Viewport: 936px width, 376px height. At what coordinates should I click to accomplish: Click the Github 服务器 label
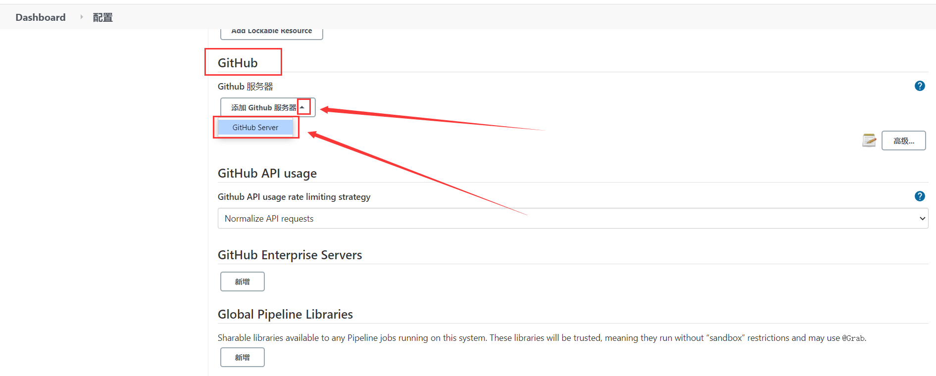246,87
